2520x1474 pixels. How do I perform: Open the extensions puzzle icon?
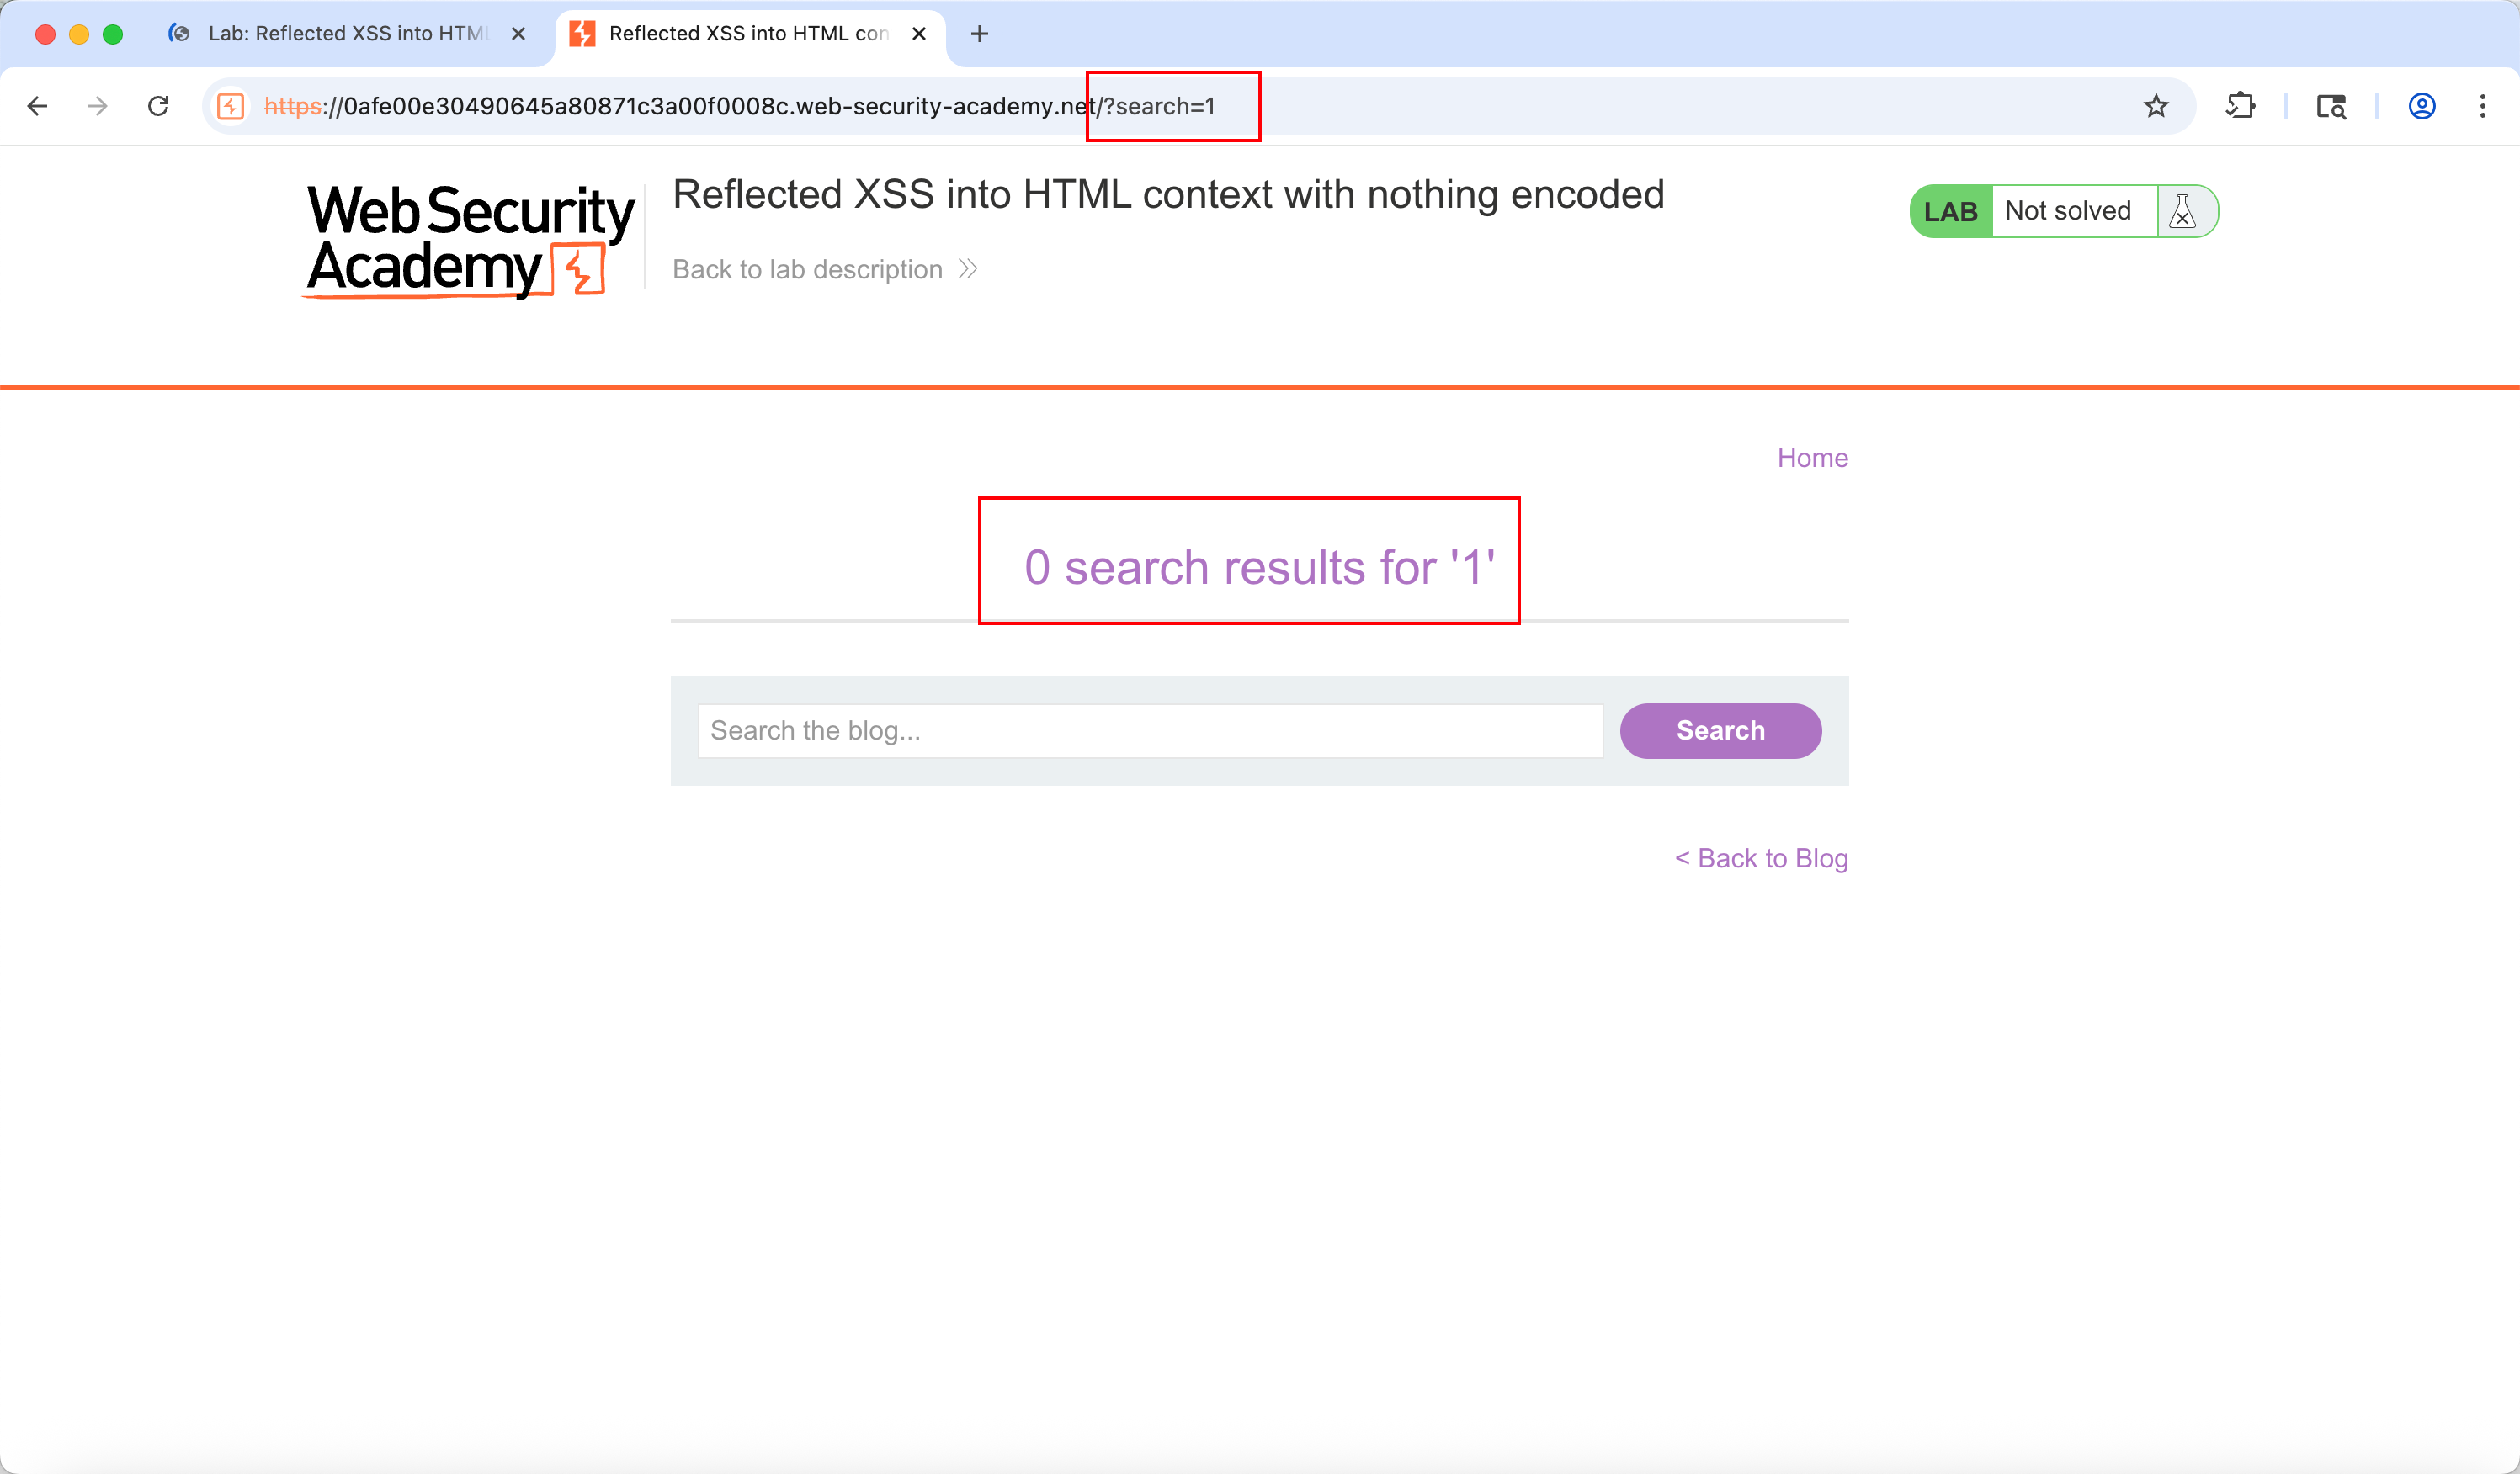(x=2240, y=106)
